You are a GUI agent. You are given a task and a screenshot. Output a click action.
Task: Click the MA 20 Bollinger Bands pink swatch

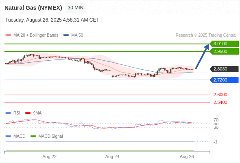(8, 35)
